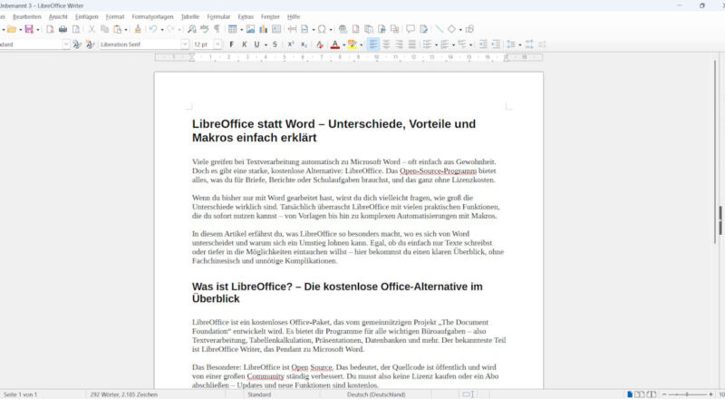Insert a comment (speech bubble)
Screen dimensions: 725x399
(x=411, y=29)
